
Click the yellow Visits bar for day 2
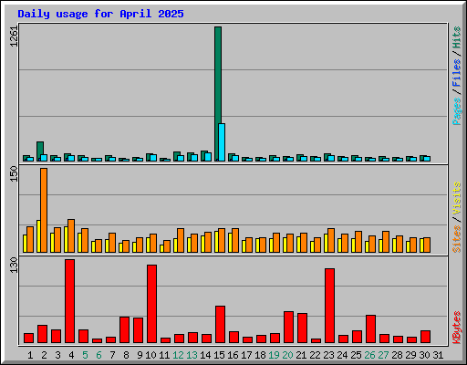[38, 236]
